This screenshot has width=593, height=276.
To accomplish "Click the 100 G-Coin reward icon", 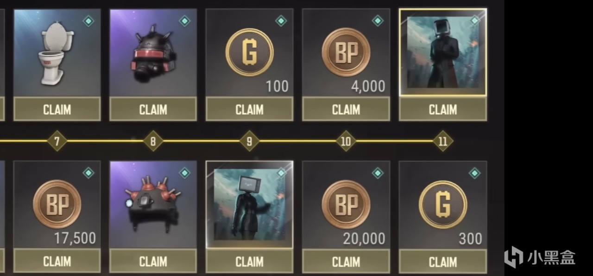I will (249, 52).
